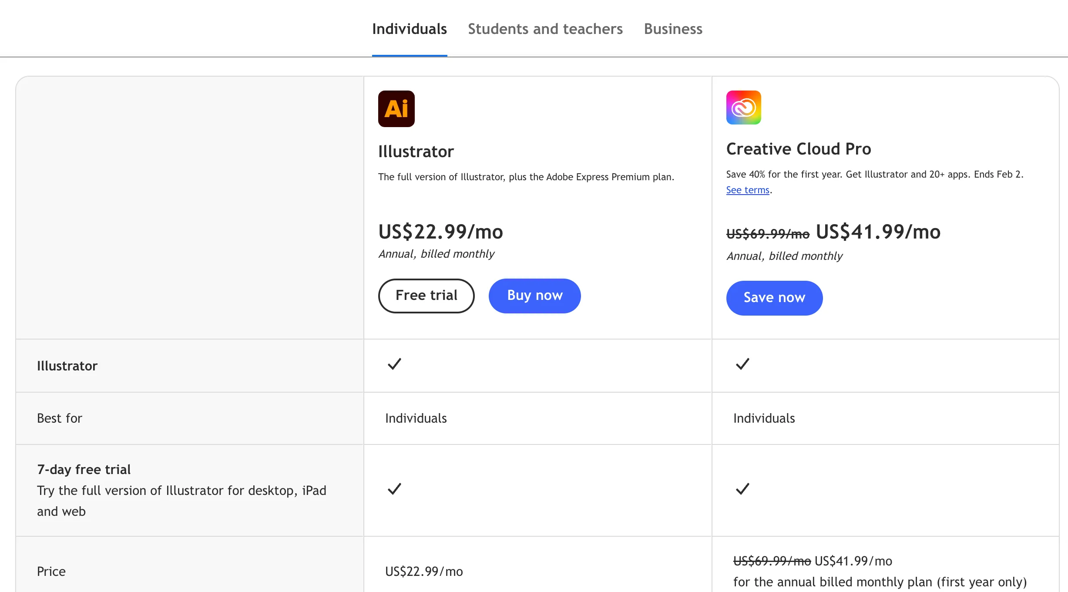Click the 7-day free trial row label
Screen dimensions: 1068x592
click(x=84, y=470)
